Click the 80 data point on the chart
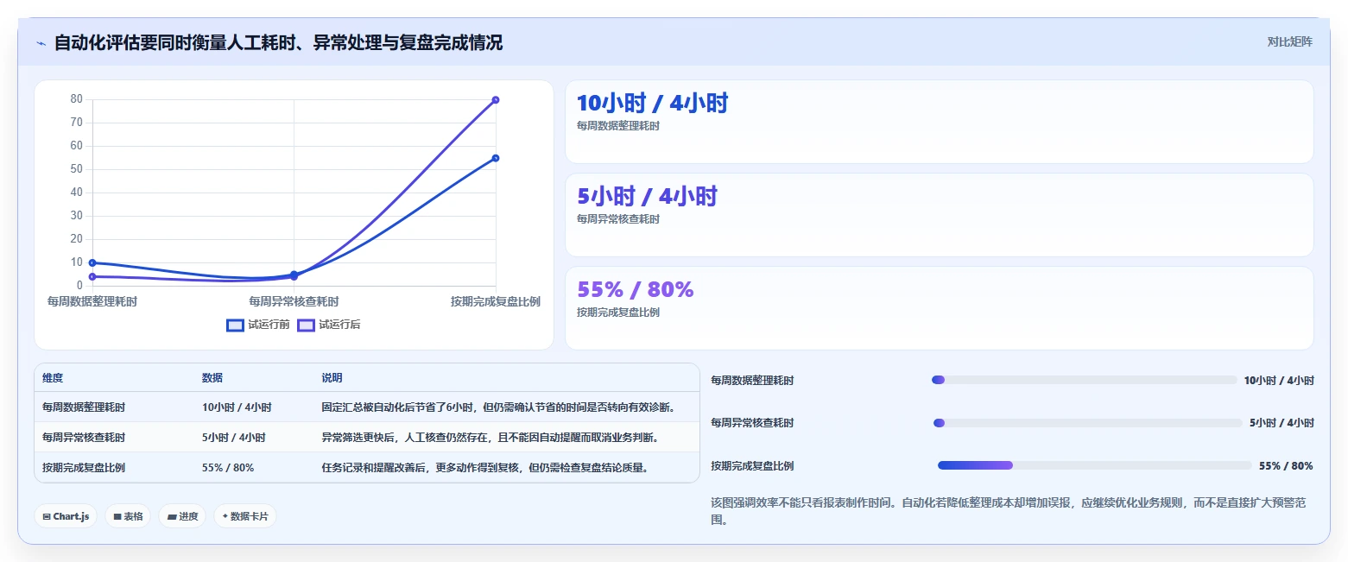Screen dimensions: 1348x562 click(x=496, y=100)
